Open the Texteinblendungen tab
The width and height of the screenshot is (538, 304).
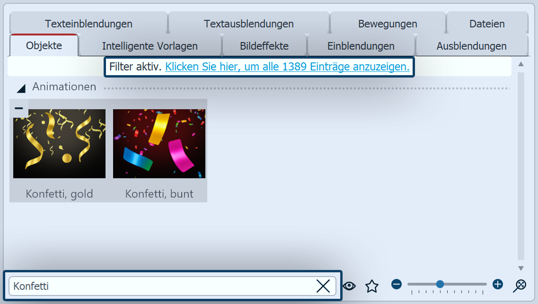tap(88, 24)
